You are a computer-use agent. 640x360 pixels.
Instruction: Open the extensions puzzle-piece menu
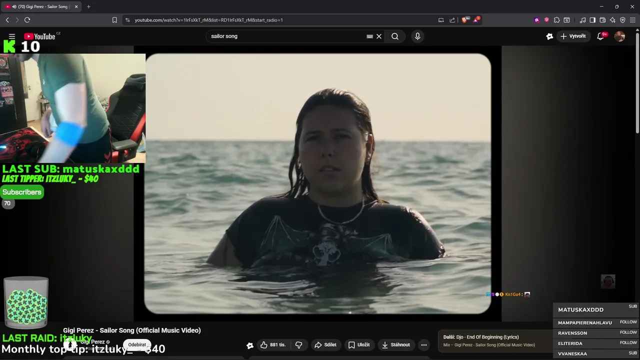click(556, 20)
